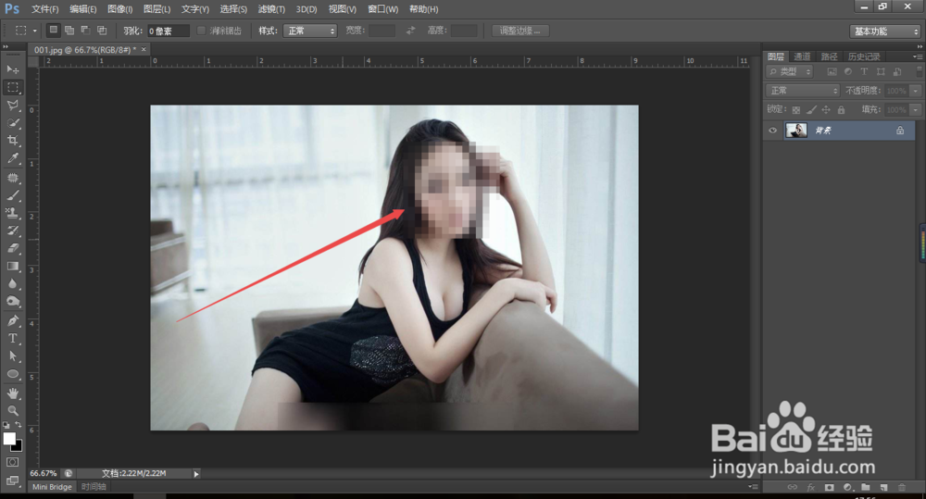
Task: Click the new group folder icon
Action: point(865,487)
